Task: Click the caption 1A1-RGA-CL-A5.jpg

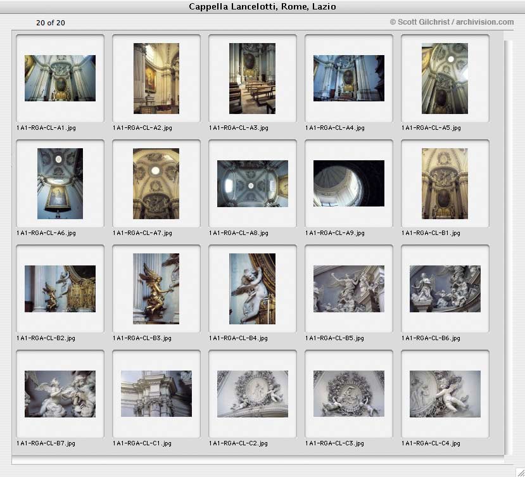Action: [431, 128]
